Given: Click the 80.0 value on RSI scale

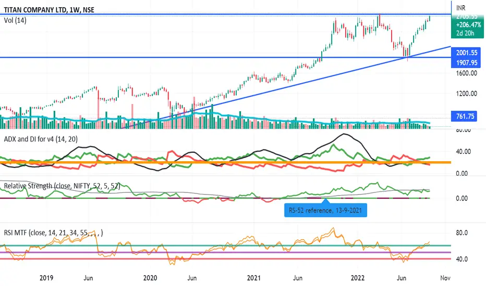Looking at the screenshot, I should (x=461, y=233).
